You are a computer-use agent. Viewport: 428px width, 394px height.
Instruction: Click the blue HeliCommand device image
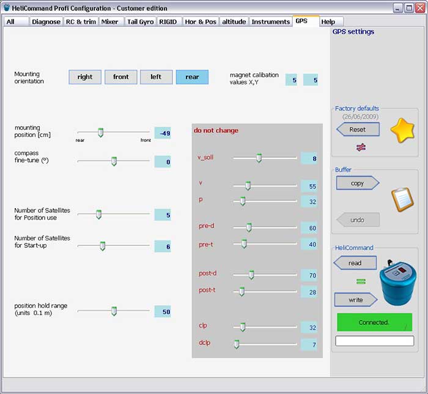coord(398,282)
